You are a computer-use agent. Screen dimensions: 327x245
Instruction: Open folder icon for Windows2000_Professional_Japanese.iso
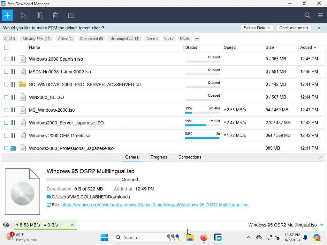13,148
